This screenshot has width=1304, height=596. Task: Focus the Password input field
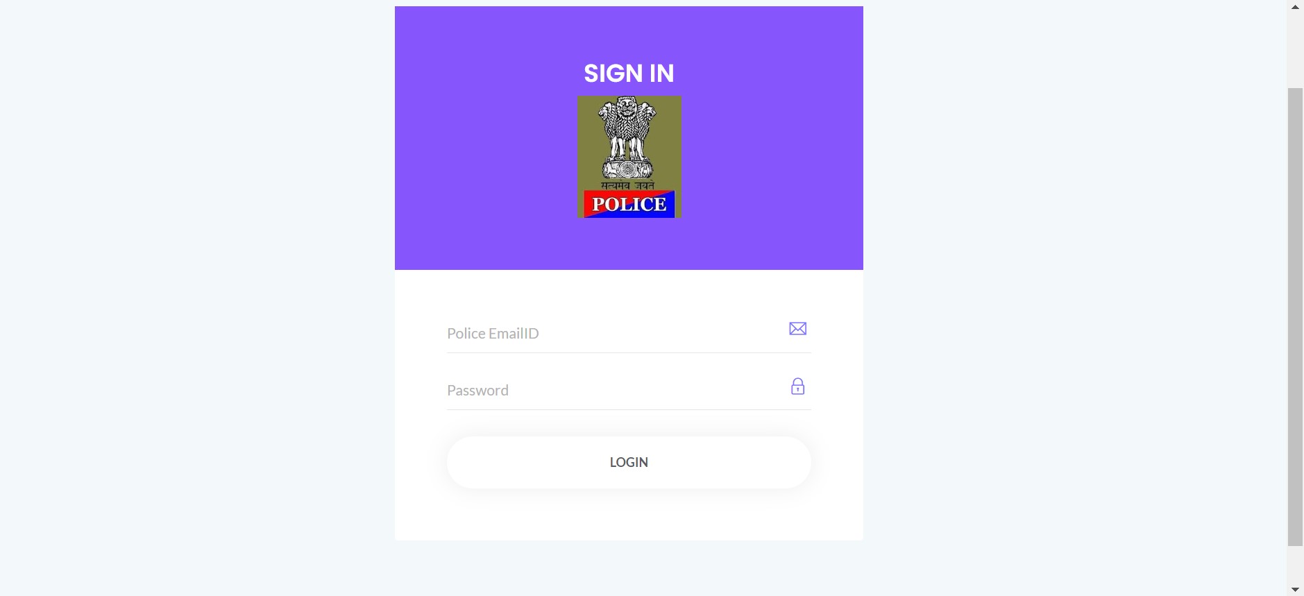click(x=629, y=390)
